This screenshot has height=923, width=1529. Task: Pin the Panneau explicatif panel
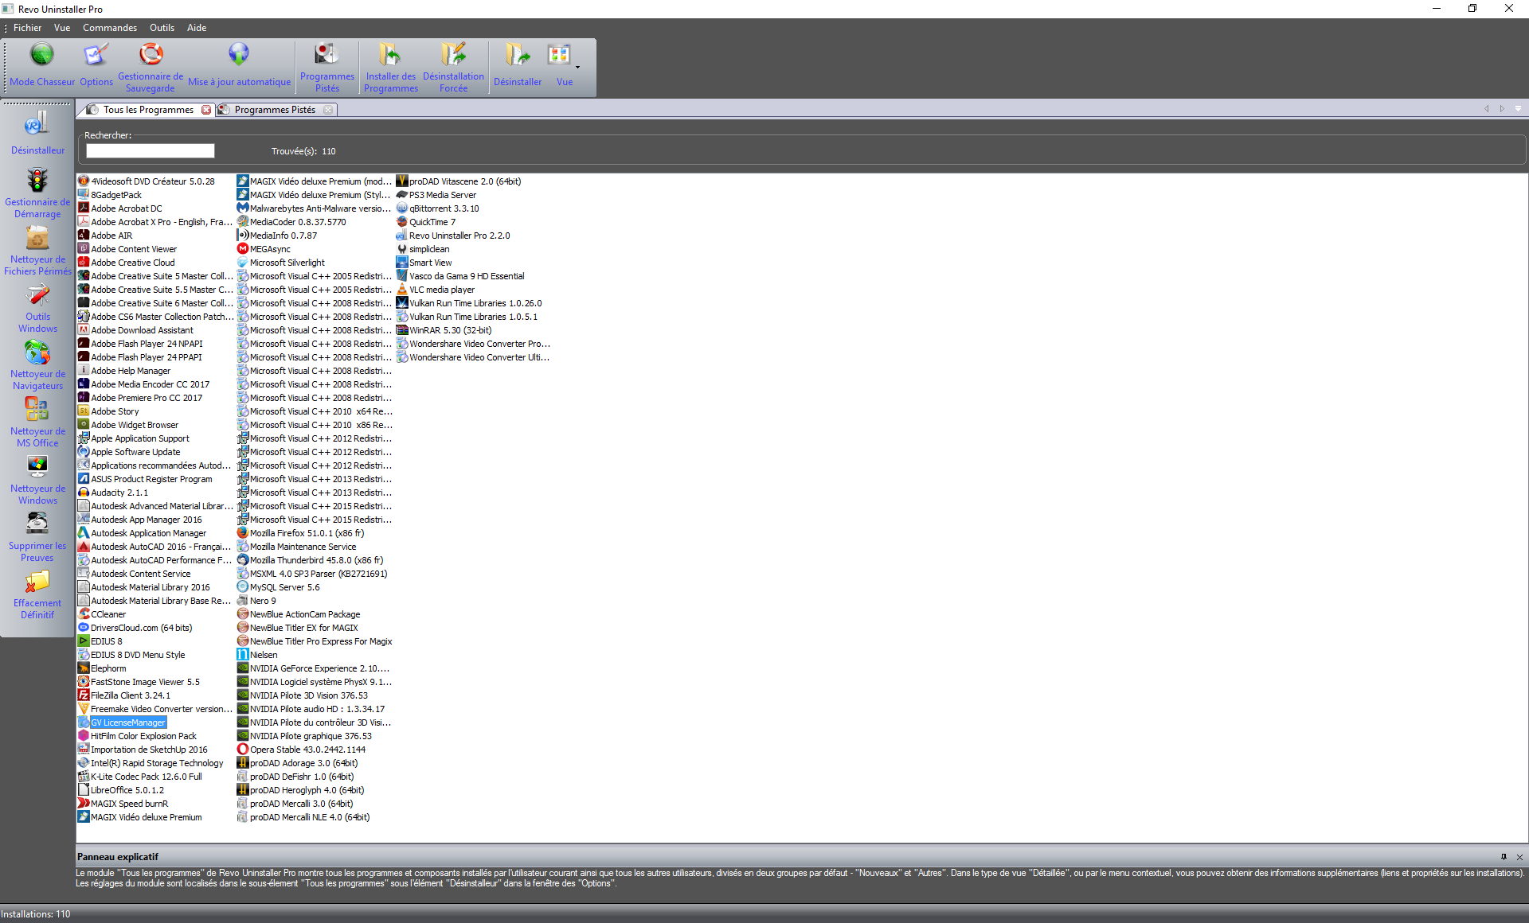click(x=1504, y=857)
